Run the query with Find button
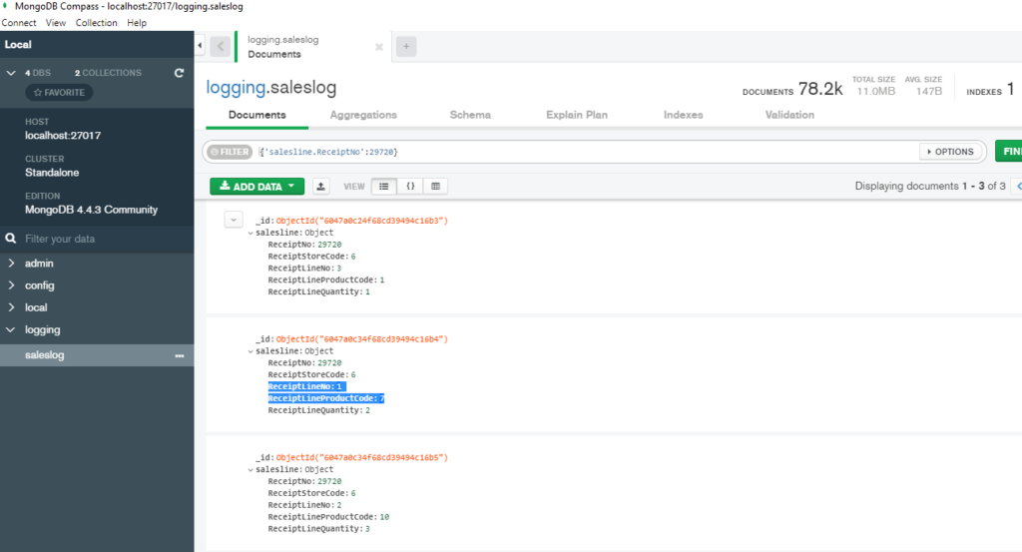1022x552 pixels. pyautogui.click(x=1009, y=151)
